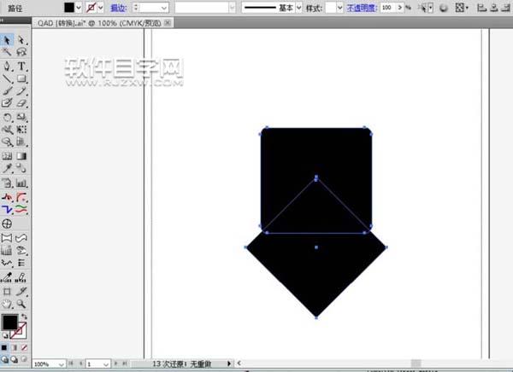This screenshot has width=513, height=372.
Task: Click the opacity value input field
Action: coord(388,7)
